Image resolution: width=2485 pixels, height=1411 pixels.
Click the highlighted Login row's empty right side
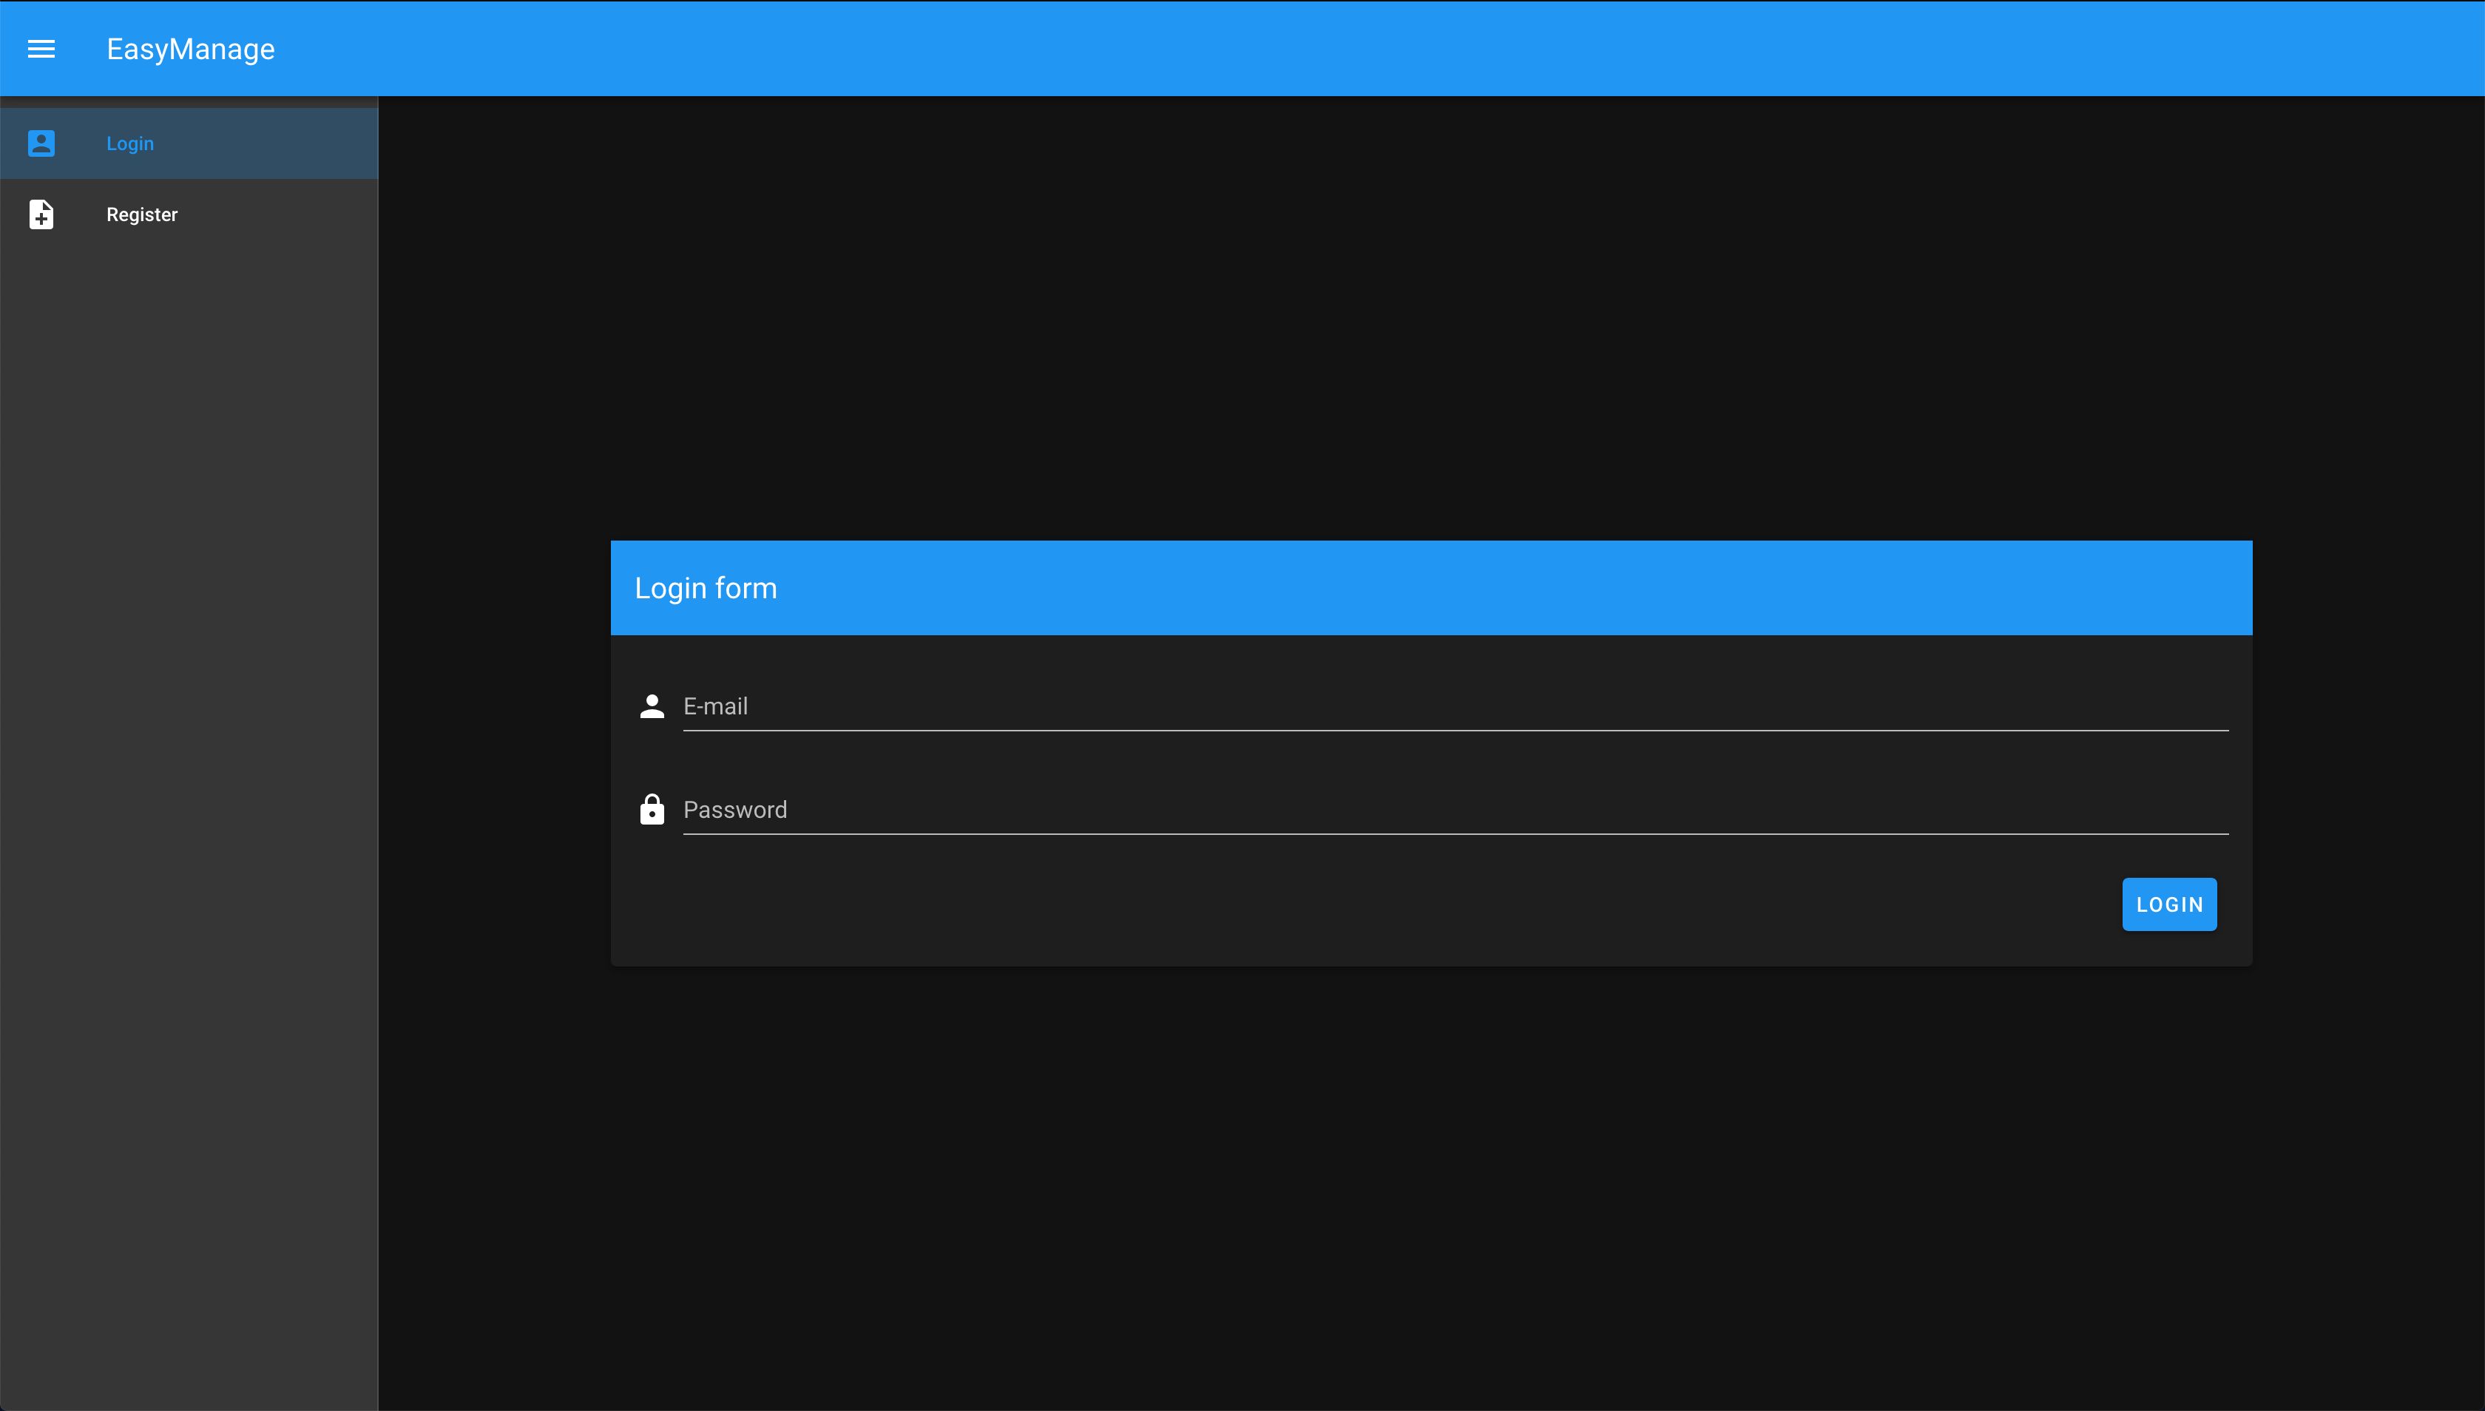291,143
